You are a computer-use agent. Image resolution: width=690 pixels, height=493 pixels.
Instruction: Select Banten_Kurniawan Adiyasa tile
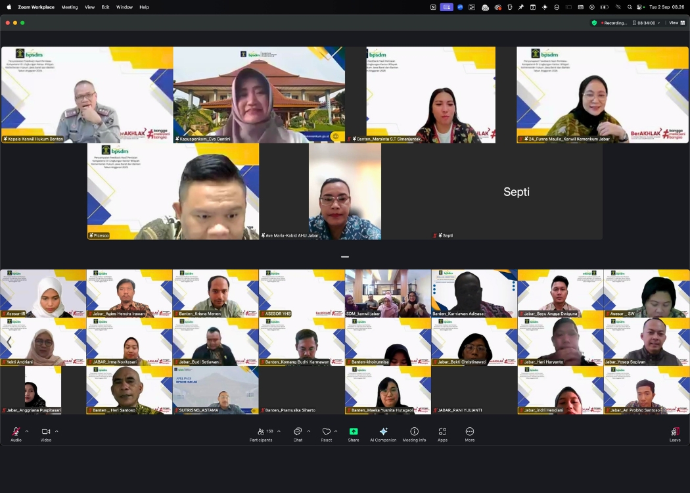coord(474,294)
